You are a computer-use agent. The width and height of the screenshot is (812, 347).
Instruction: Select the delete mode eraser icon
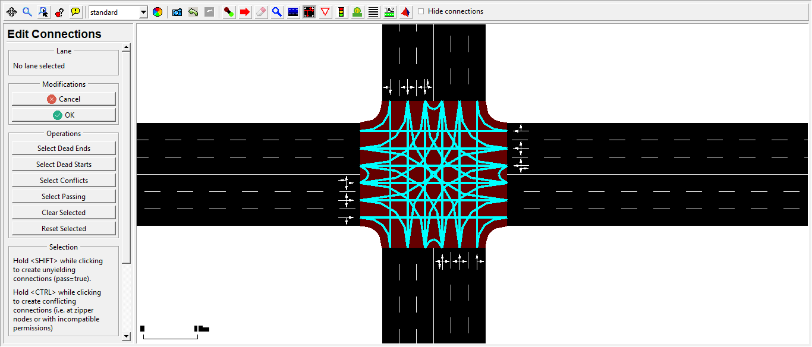(x=261, y=12)
